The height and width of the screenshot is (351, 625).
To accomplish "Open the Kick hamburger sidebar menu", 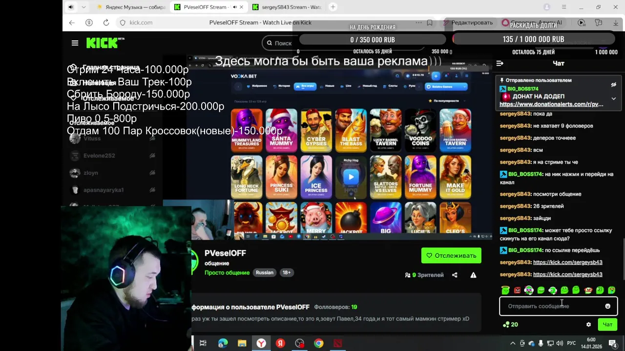I will (x=75, y=43).
